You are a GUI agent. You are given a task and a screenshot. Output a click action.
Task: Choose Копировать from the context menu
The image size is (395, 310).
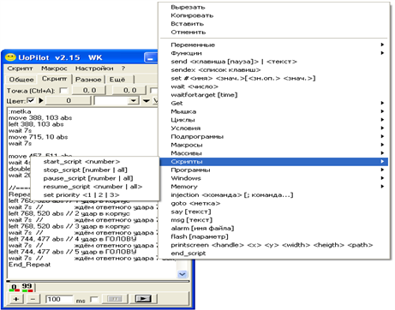point(273,15)
